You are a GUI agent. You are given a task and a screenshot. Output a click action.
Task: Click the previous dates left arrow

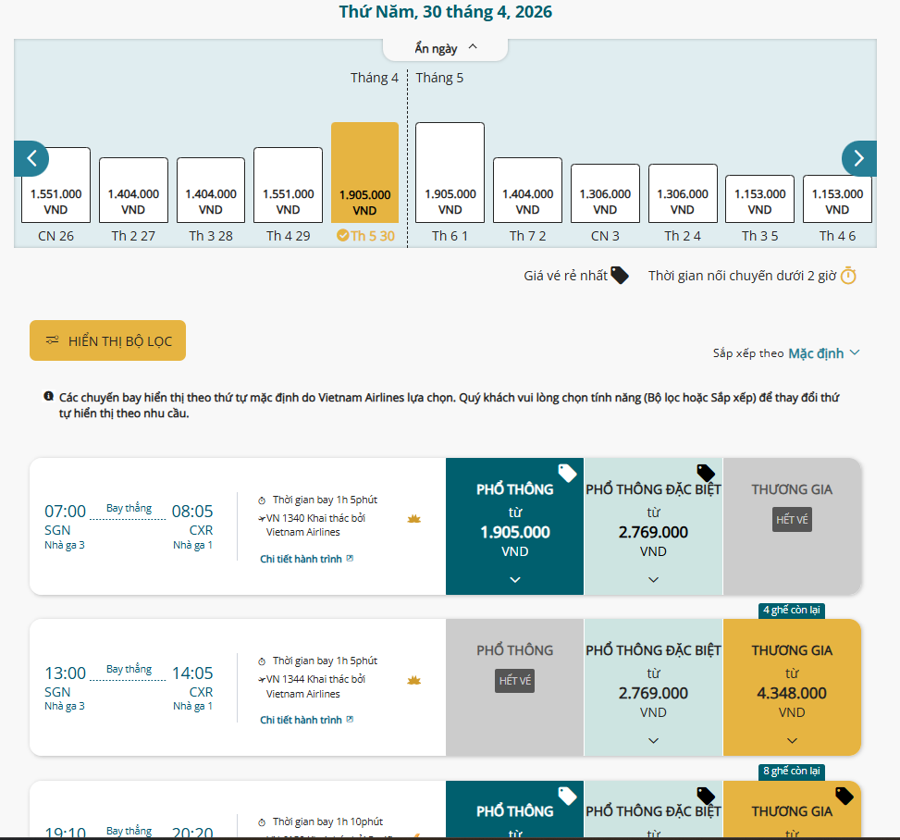click(31, 158)
